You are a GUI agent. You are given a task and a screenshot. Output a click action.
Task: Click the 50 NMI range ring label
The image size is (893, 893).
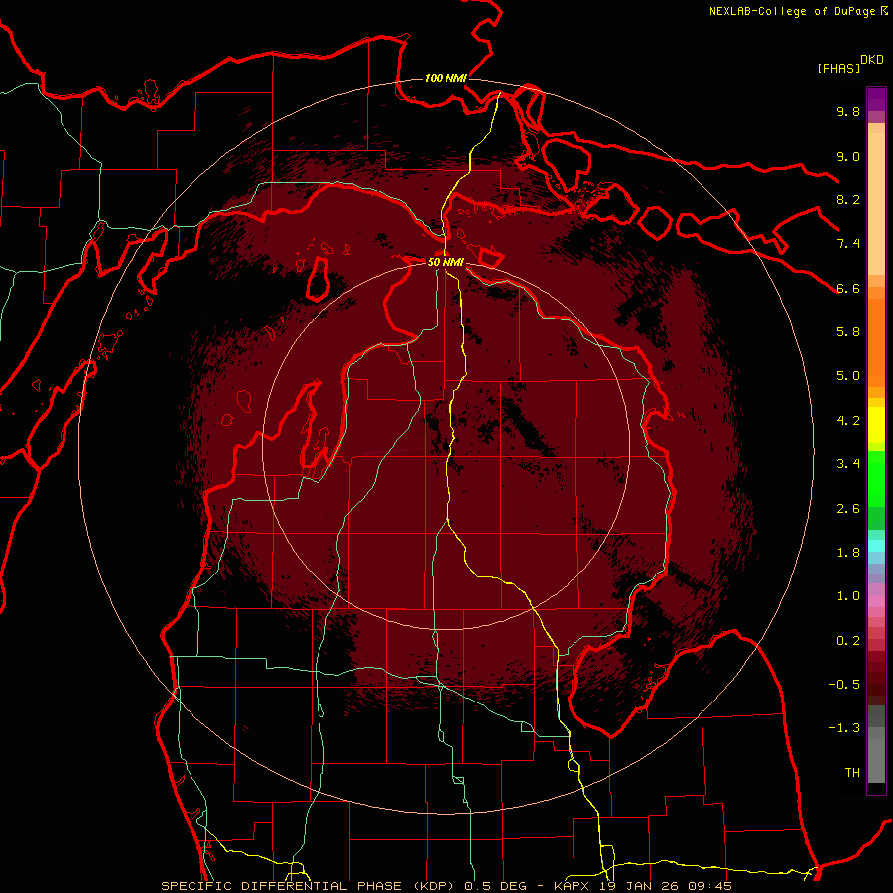tap(446, 262)
